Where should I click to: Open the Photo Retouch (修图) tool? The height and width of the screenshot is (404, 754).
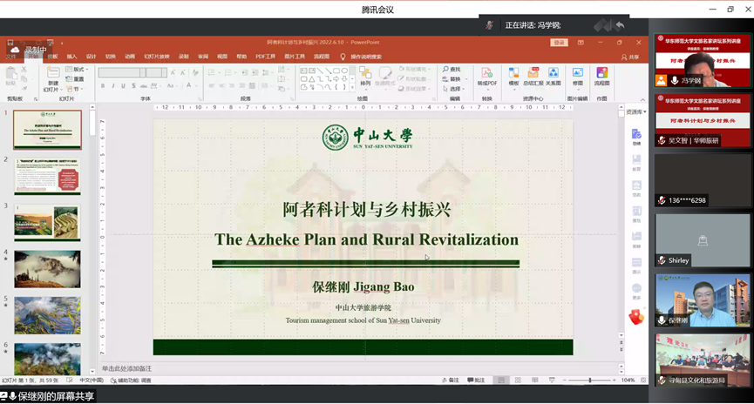pos(578,72)
